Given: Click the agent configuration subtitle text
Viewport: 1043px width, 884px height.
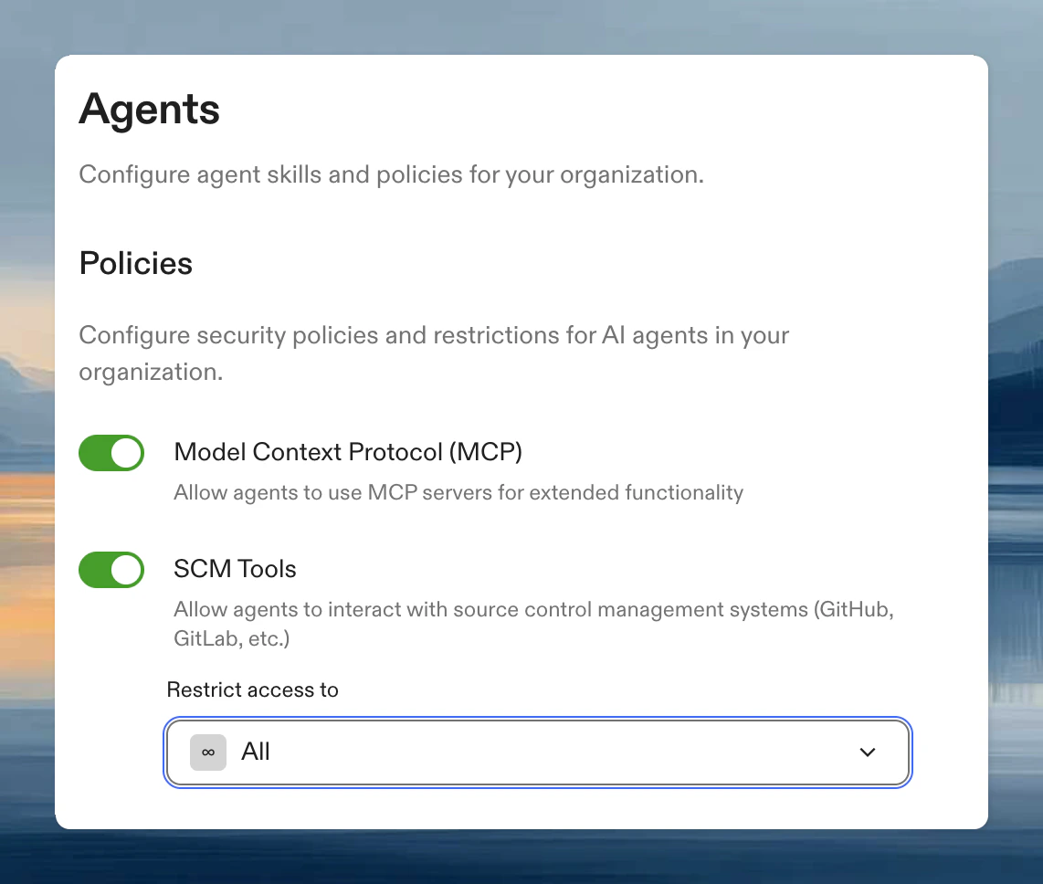Looking at the screenshot, I should point(391,174).
